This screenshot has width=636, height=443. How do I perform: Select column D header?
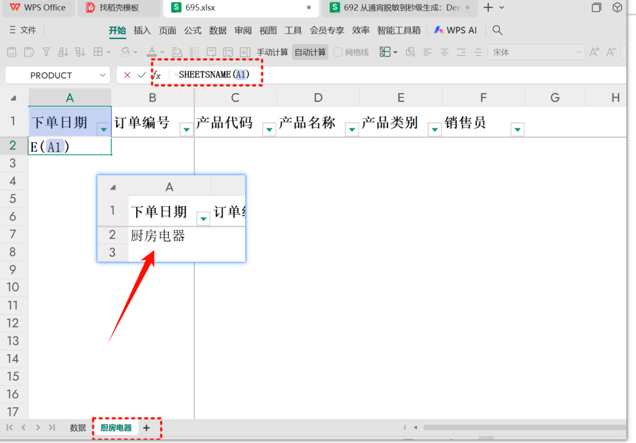click(318, 98)
